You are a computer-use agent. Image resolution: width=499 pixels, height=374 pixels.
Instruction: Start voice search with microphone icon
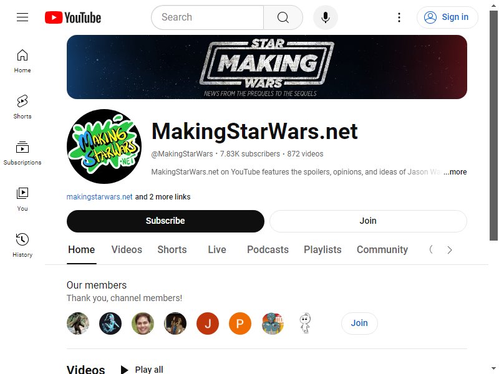pos(325,17)
